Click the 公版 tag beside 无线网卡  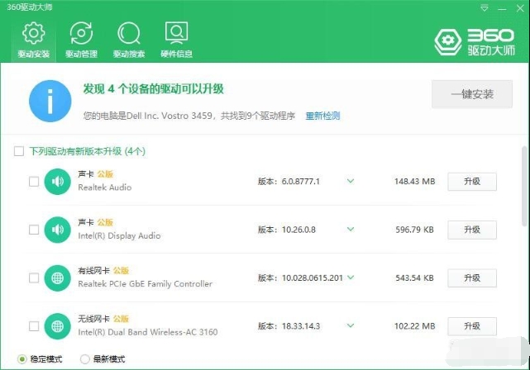tap(121, 319)
